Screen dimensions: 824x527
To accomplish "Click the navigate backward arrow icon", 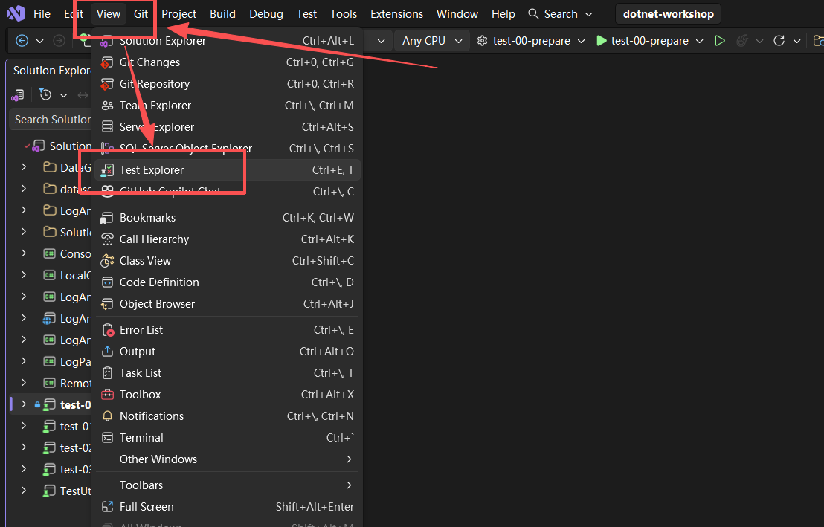I will click(22, 40).
